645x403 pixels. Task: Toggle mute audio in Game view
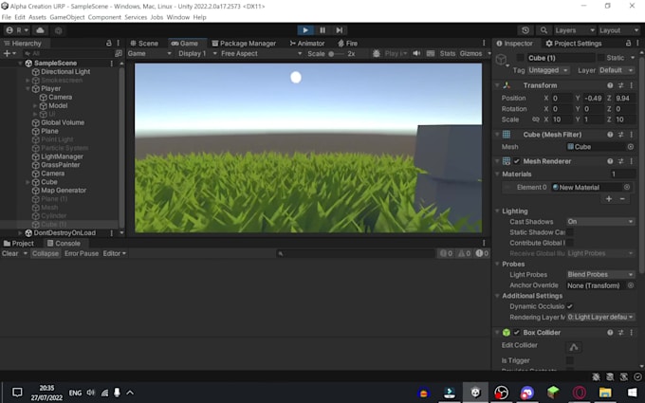(416, 53)
